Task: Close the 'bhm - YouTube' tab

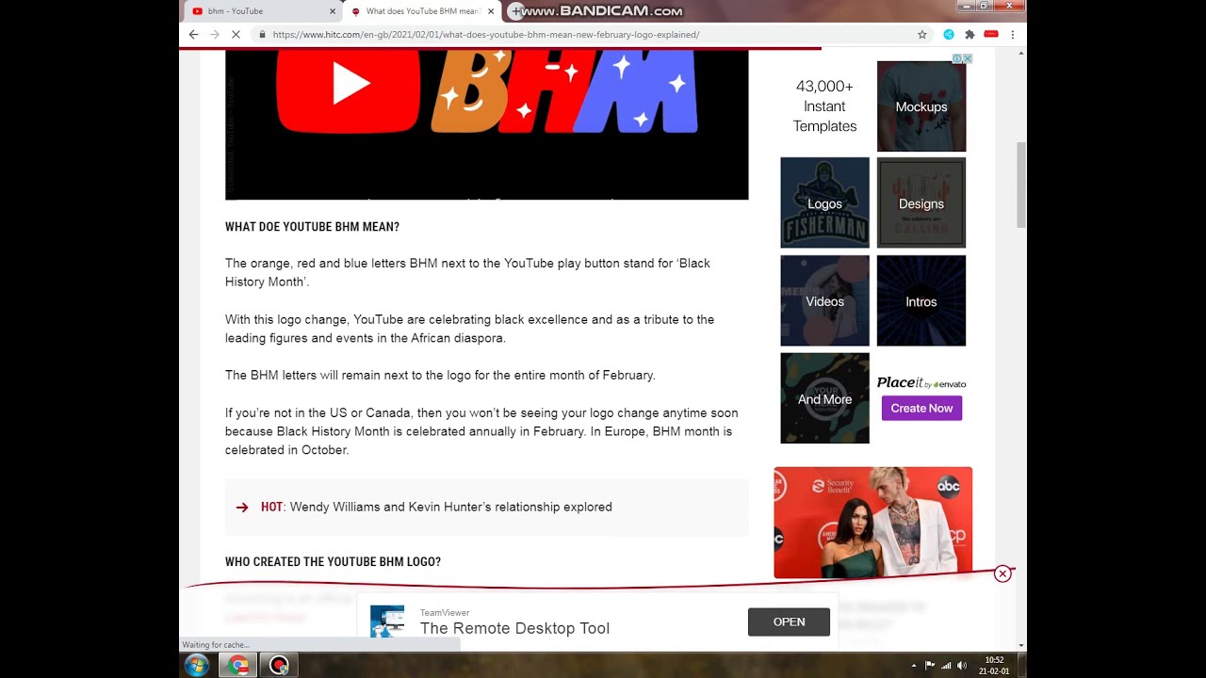Action: 332,11
